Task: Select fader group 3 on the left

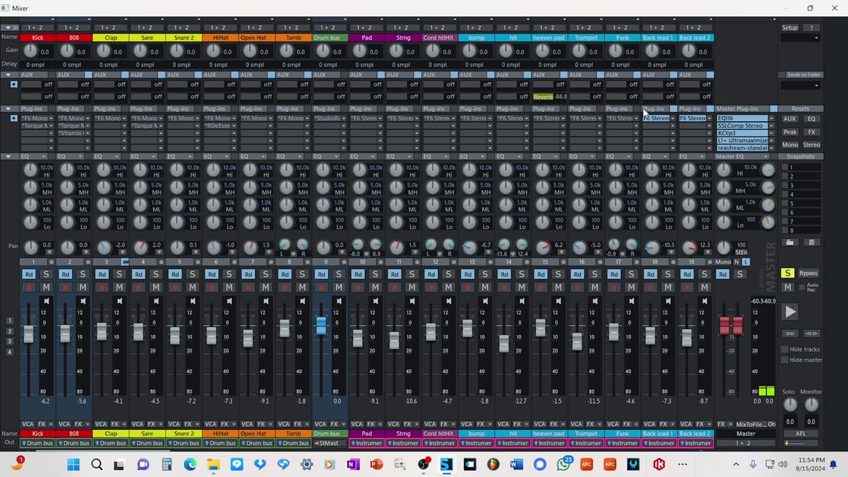Action: pyautogui.click(x=9, y=341)
